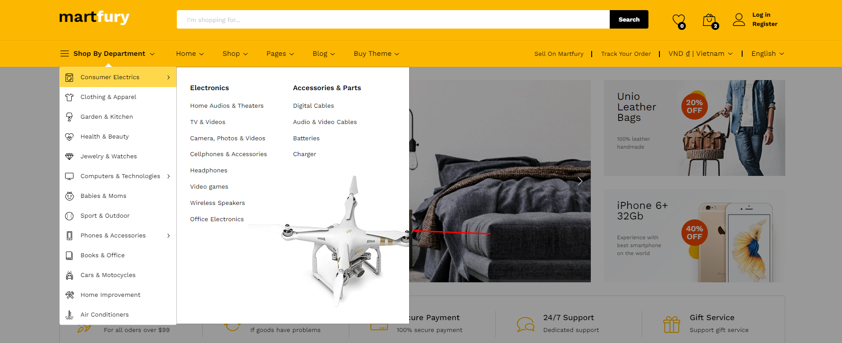Screen dimensions: 842x343
Task: Click the Search button
Action: (x=629, y=19)
